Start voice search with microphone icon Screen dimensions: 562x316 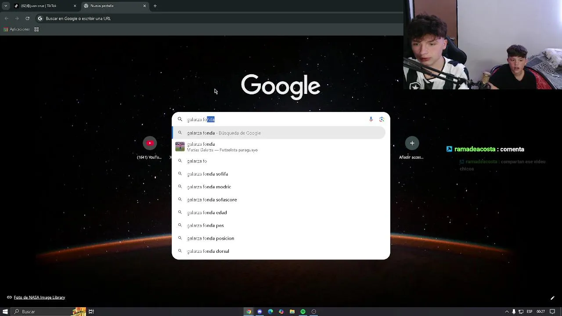(x=371, y=119)
